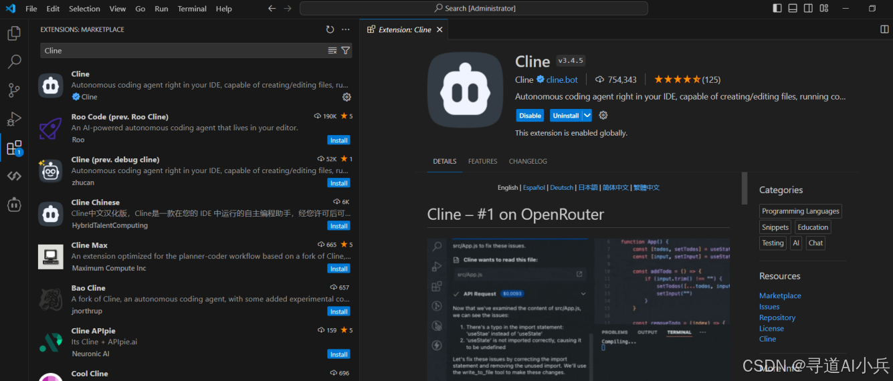893x381 pixels.
Task: Open the License resource link
Action: (x=771, y=328)
